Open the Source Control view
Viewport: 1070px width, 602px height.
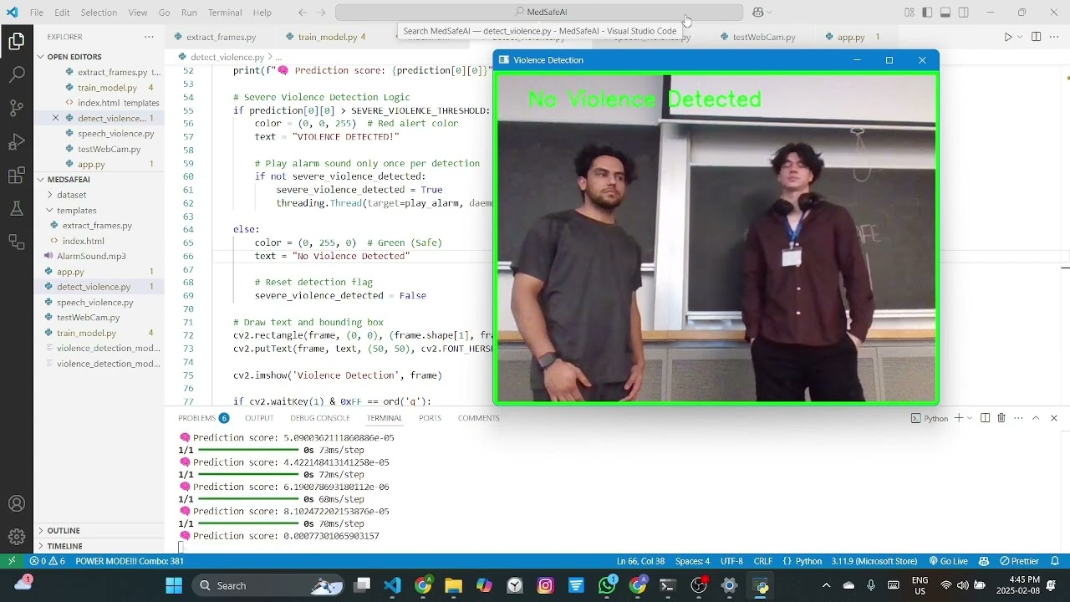(x=16, y=108)
